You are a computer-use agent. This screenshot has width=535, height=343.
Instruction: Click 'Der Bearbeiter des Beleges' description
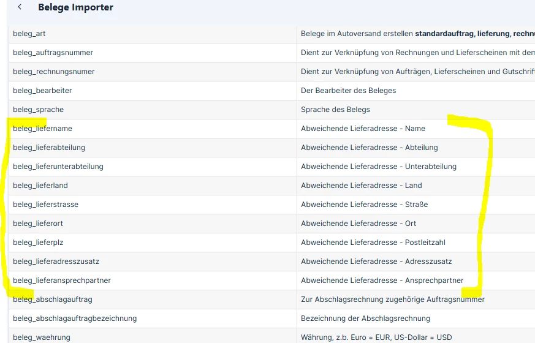coord(348,91)
